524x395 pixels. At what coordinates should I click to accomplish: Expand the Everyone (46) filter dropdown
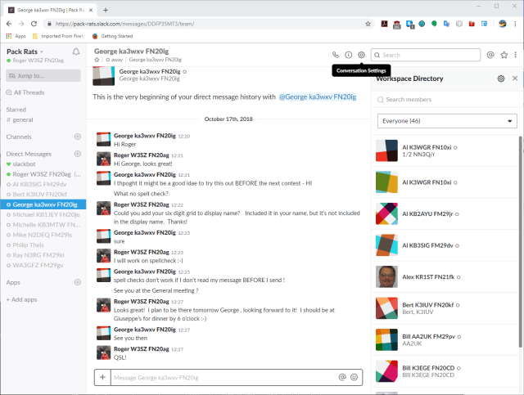point(447,121)
